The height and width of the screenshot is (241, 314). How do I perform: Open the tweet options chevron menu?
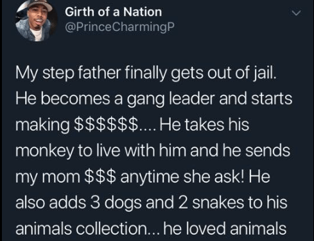point(297,13)
